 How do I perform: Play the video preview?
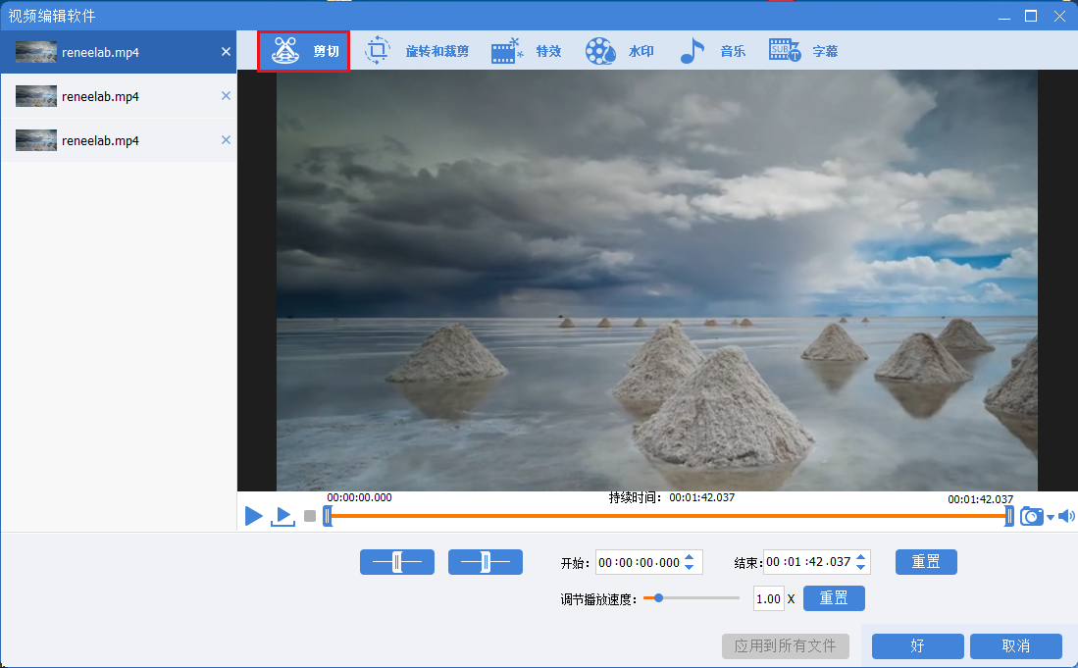pos(254,515)
